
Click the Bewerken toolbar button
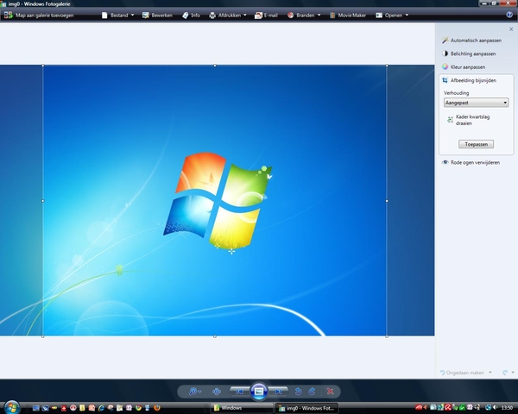click(158, 16)
